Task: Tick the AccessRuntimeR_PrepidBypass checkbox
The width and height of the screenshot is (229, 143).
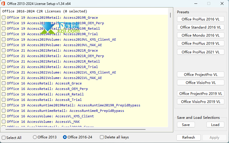Action: coord(4,111)
